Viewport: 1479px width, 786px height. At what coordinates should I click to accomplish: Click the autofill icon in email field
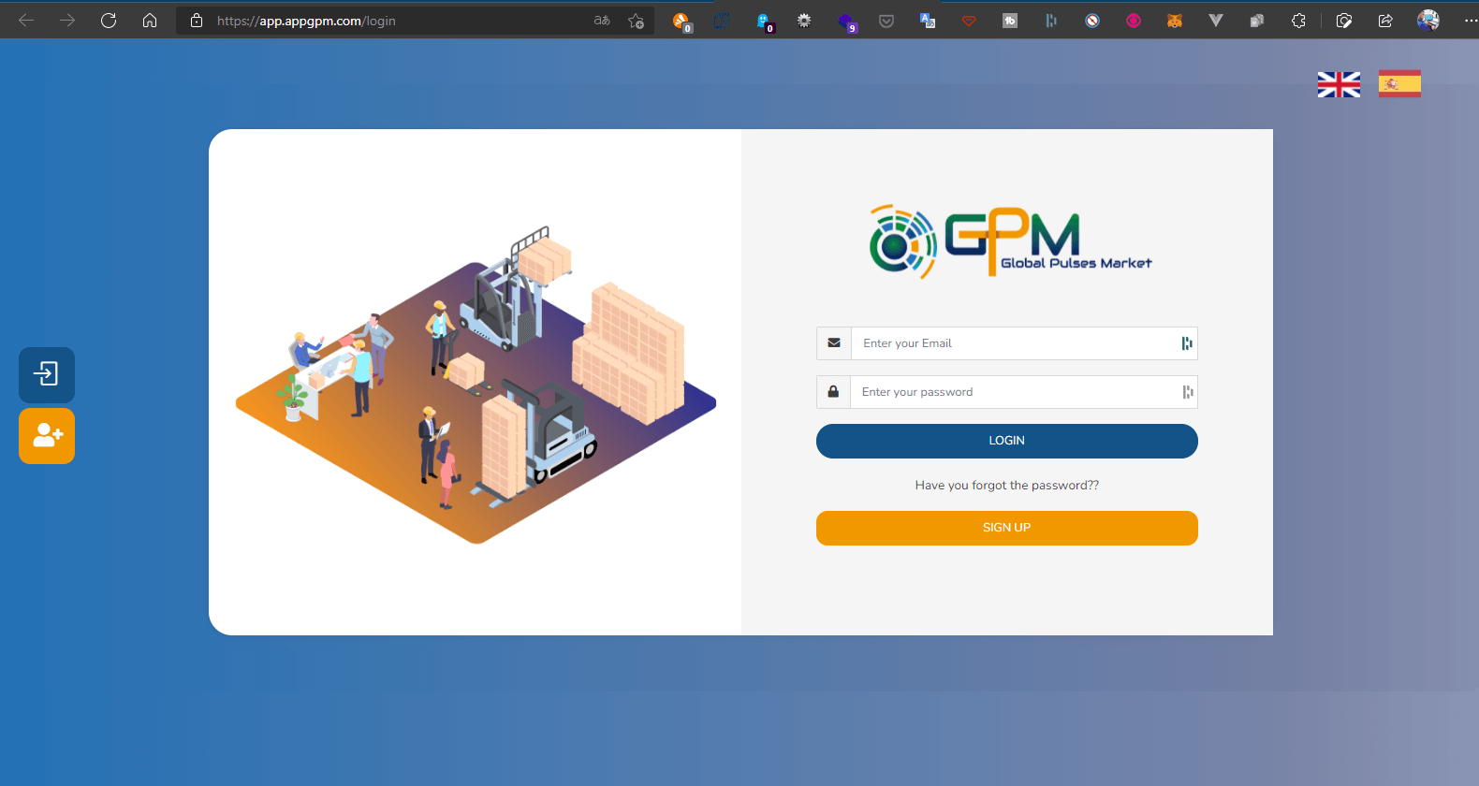[x=1187, y=343]
